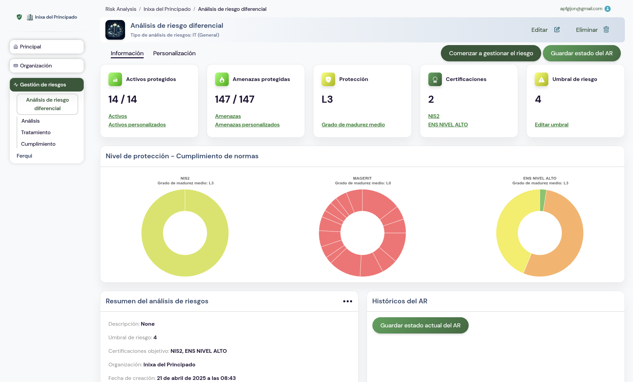Click Guardar estado actual del AR button
The image size is (633, 384).
tap(420, 325)
